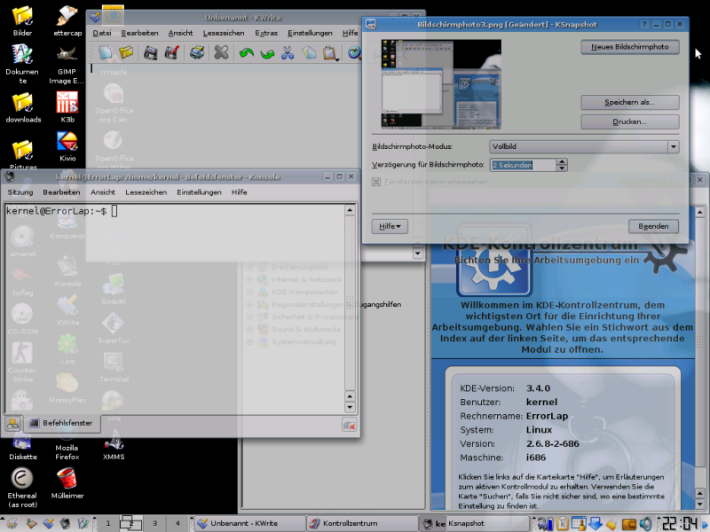Quit KSnapshot via the Beenden button
The height and width of the screenshot is (532, 710).
coord(653,226)
